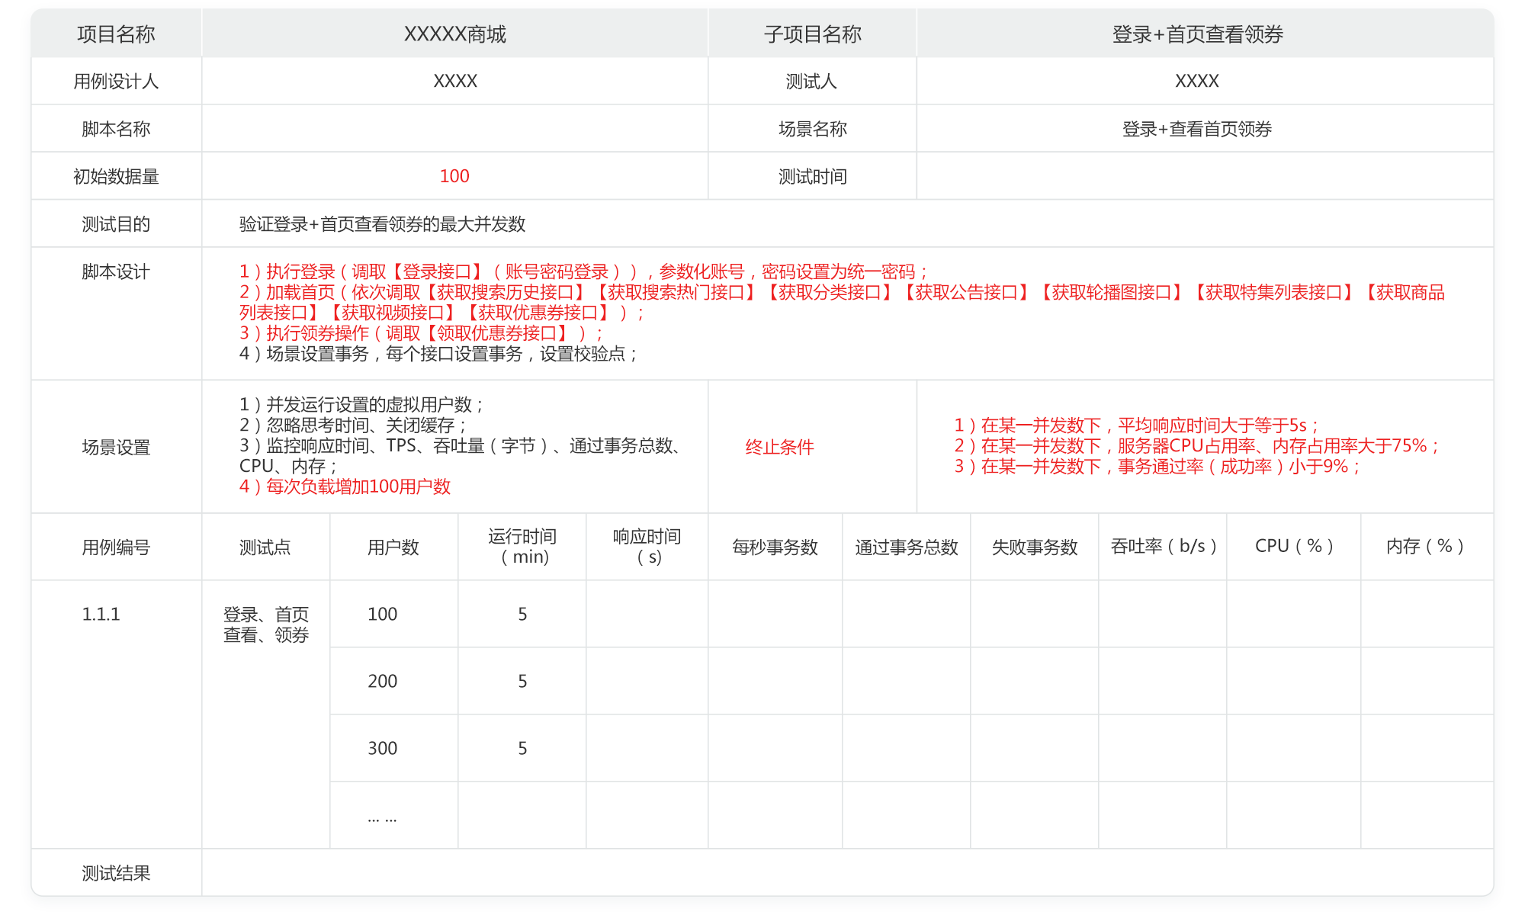The height and width of the screenshot is (915, 1525).
Task: Click the 吞吐率（b/s）column header
Action: point(1162,547)
